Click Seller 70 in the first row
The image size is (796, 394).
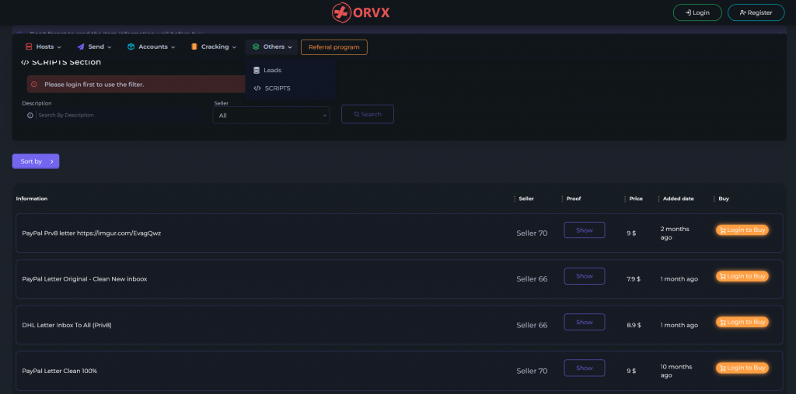pos(532,233)
